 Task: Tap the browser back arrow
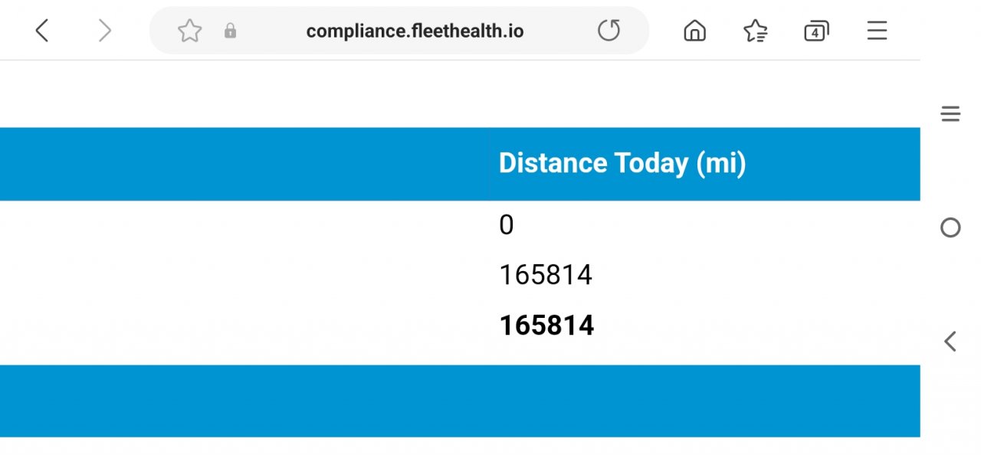click(x=42, y=31)
